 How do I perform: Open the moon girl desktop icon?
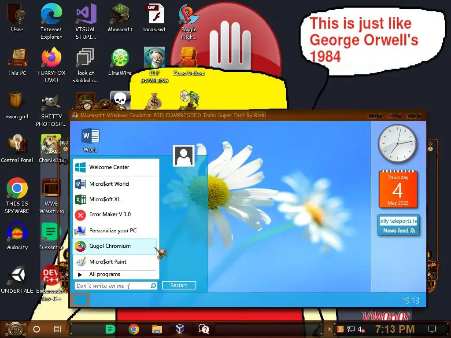(x=17, y=105)
